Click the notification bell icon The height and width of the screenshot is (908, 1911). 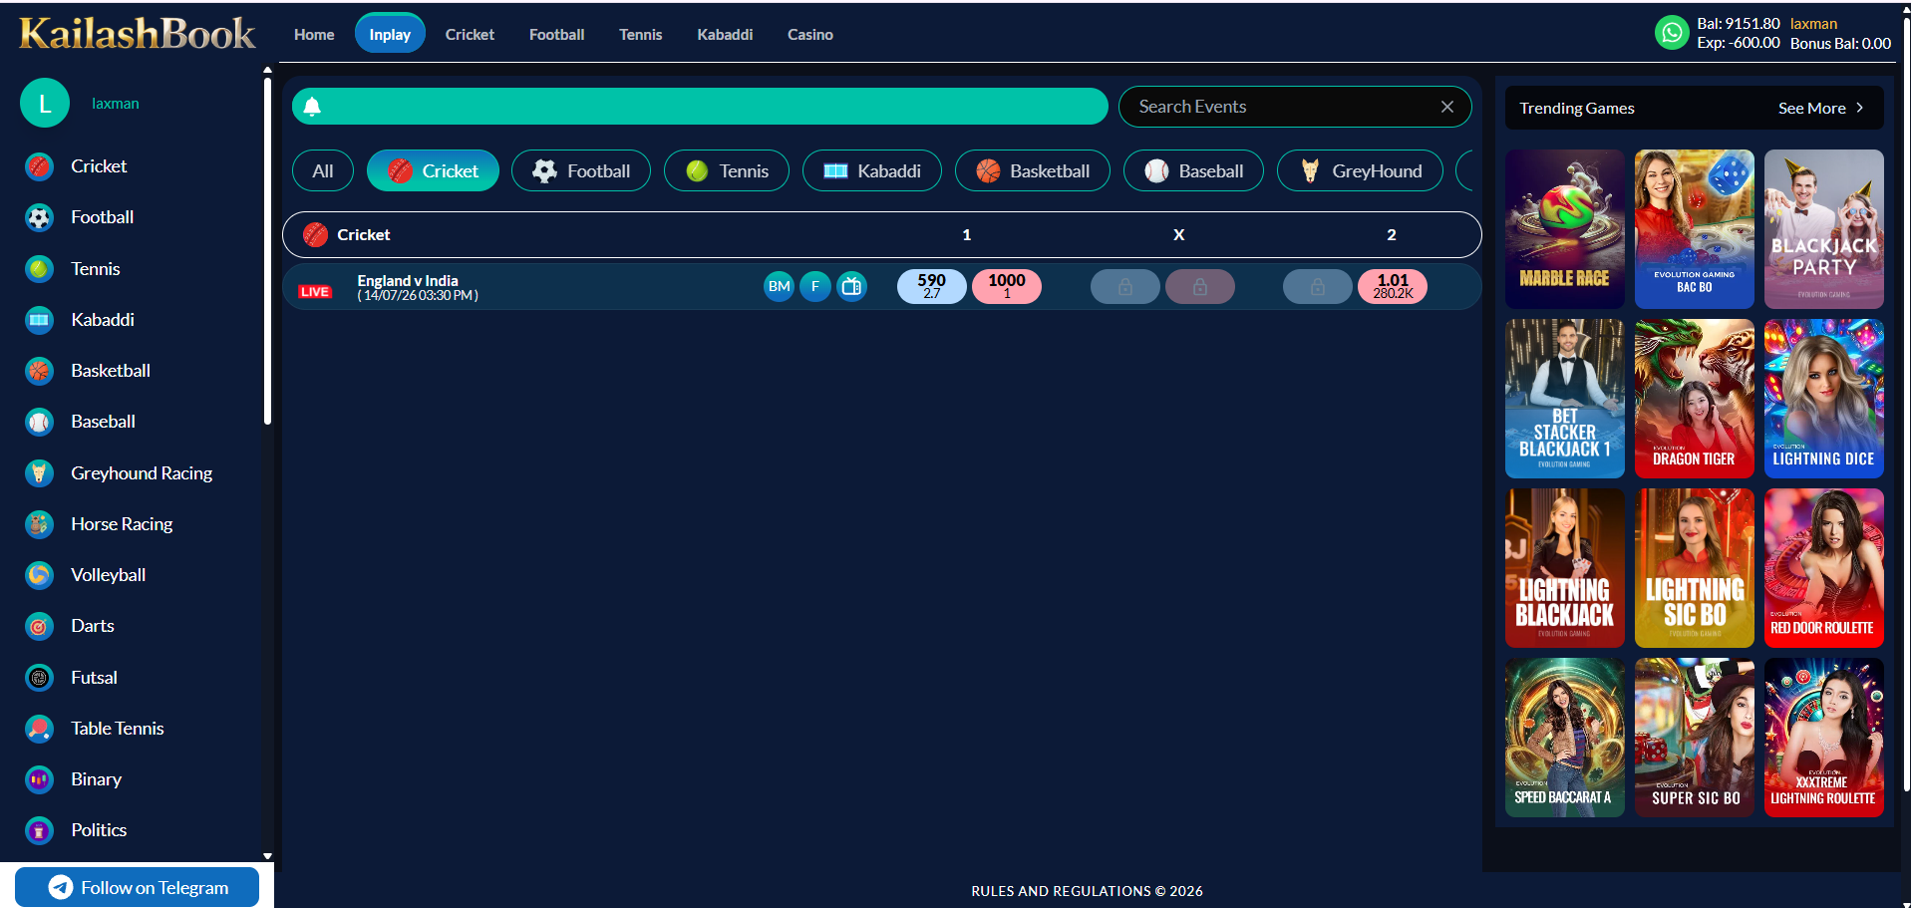coord(312,107)
